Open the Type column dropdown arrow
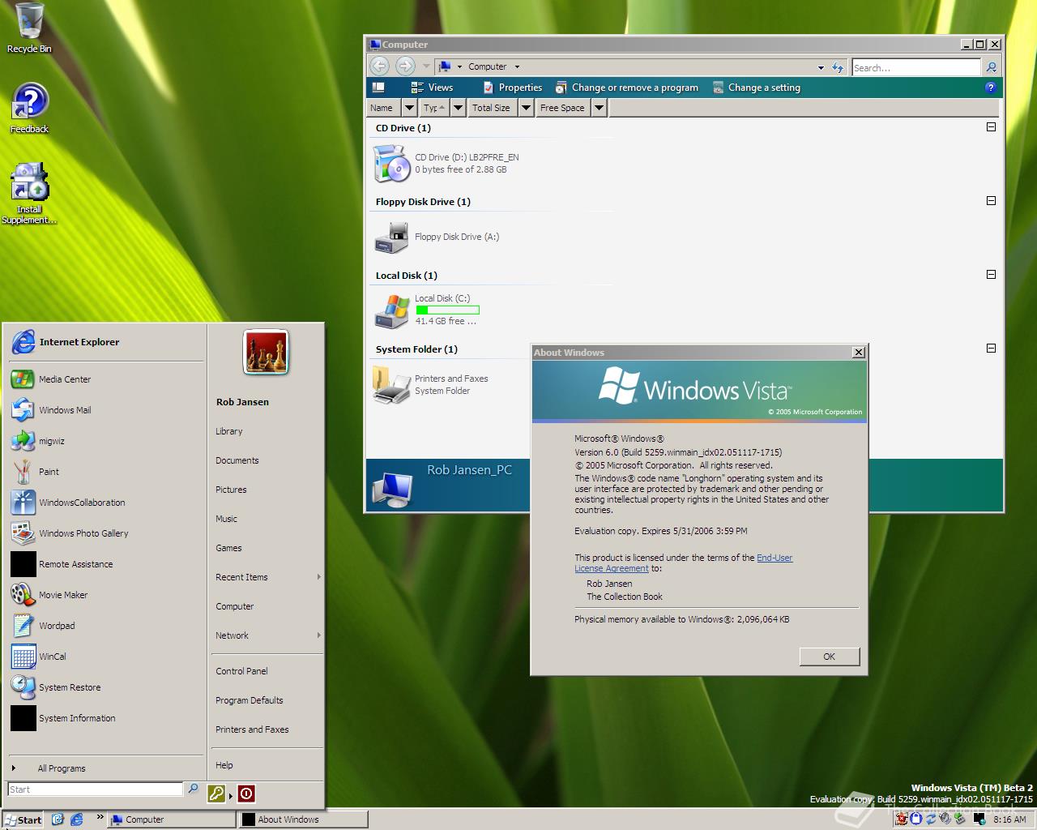The image size is (1037, 830). (x=459, y=108)
